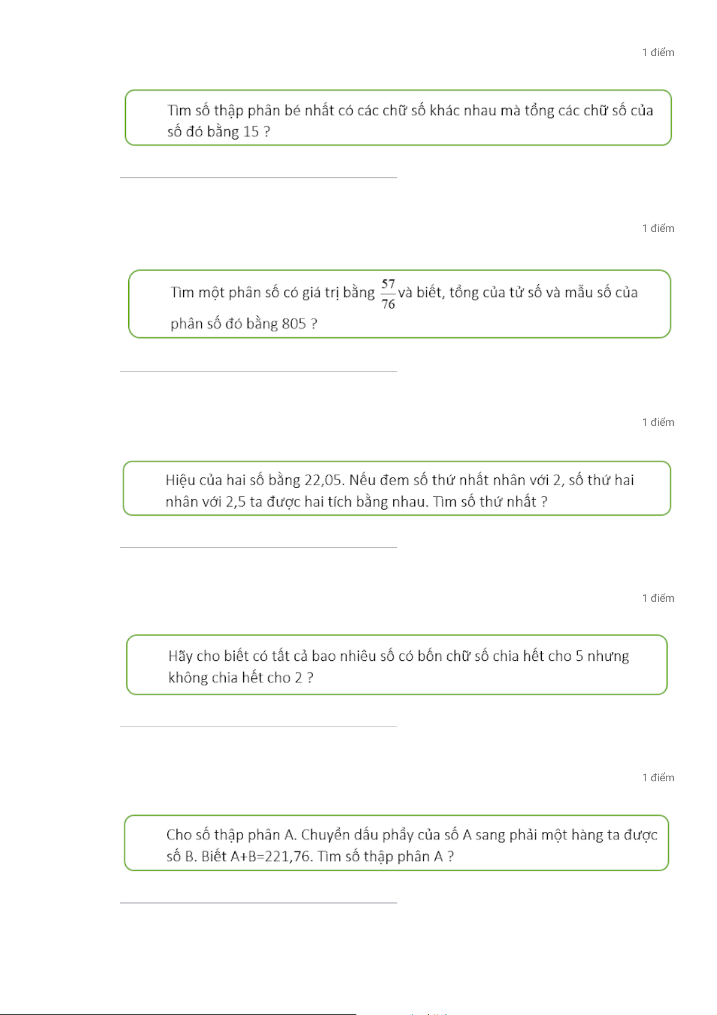The image size is (717, 1015).
Task: Click the question box starting with 'Cho số thập phân A'
Action: pos(397,843)
